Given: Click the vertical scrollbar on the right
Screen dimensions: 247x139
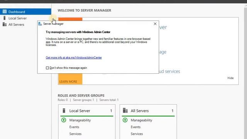Looking at the screenshot, I should (245, 71).
